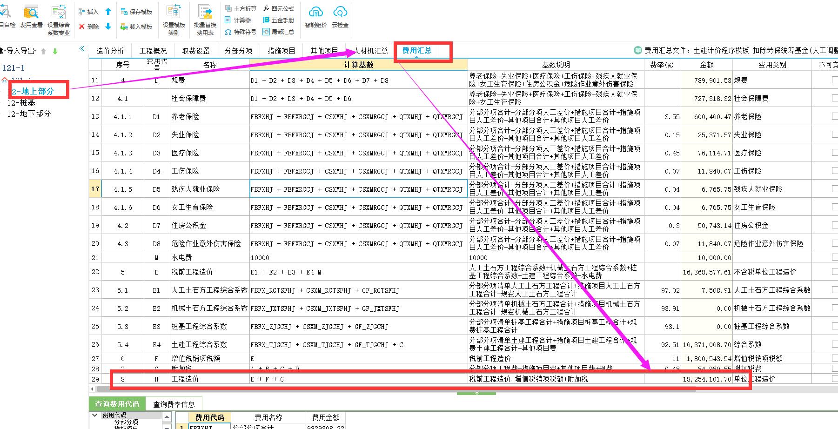
Task: Toggle checkbox in 医疗保险 row
Action: point(835,153)
